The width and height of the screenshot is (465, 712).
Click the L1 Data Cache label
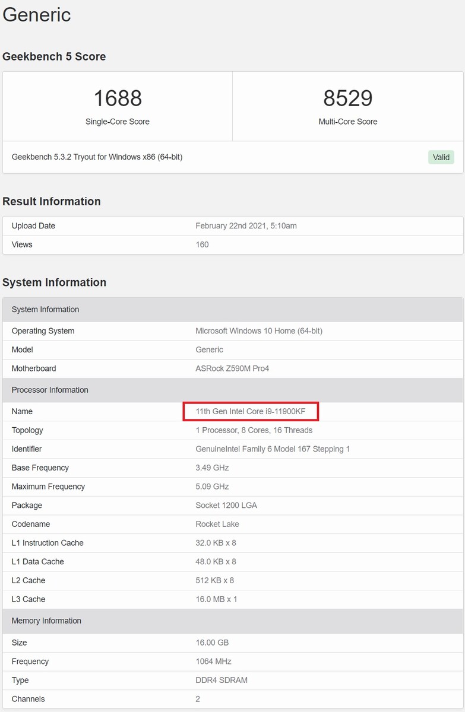pyautogui.click(x=37, y=561)
